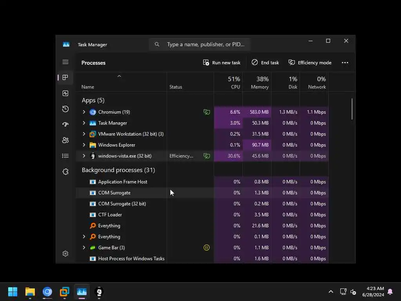
Task: Click the windows-vista.exe process icon
Action: tap(93, 156)
